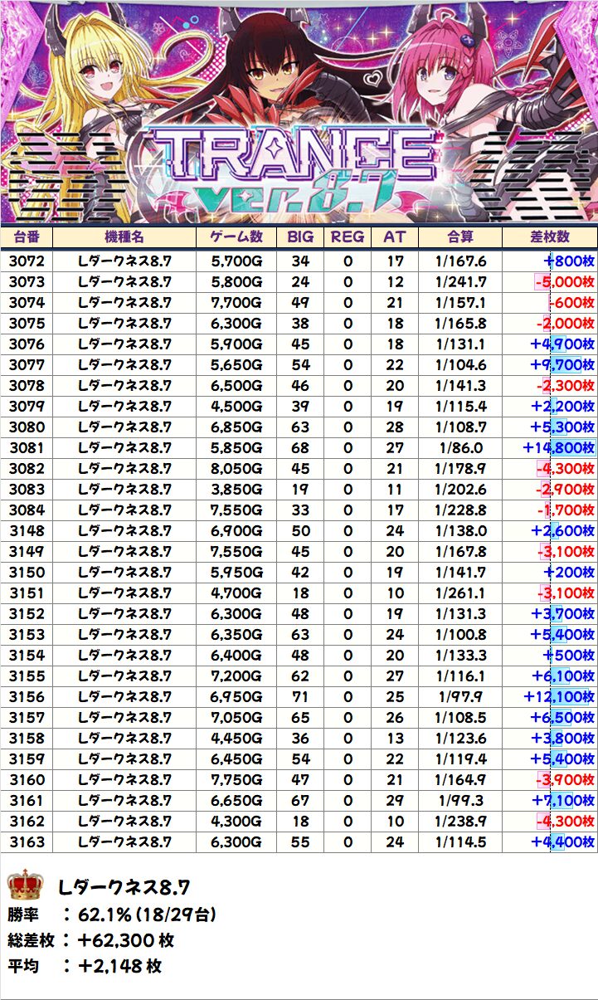Click the AT column header

click(395, 237)
